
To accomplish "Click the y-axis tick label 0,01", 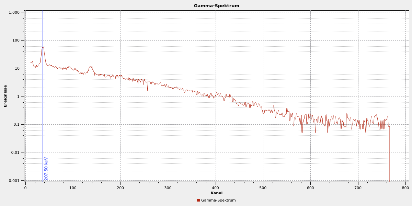I will pyautogui.click(x=15, y=152).
